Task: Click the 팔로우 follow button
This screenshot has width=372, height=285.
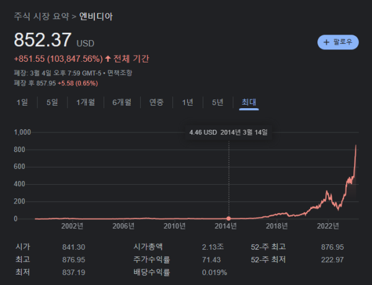Action: [338, 42]
